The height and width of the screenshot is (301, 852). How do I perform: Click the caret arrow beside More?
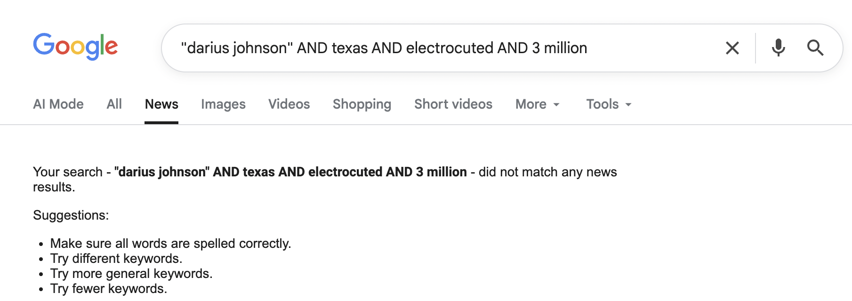point(556,105)
